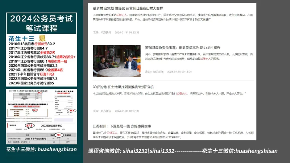
Task: Click line '2017年江西省考笔试全省第2名'
Action: (32, 53)
